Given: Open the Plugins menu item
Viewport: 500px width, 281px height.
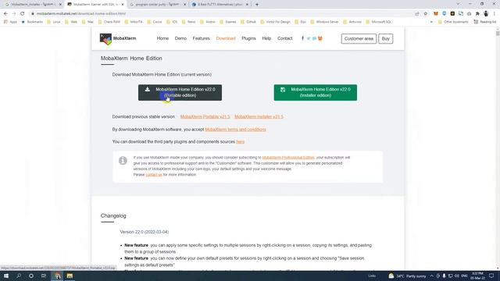Looking at the screenshot, I should click(248, 38).
